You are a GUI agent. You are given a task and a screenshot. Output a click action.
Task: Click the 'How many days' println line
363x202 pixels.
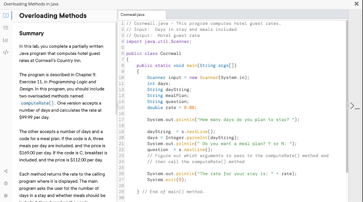[x=223, y=120]
